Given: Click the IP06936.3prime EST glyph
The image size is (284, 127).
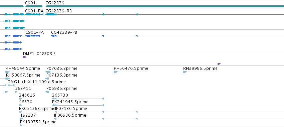Looking at the screenshot, I should pyautogui.click(x=47, y=92).
